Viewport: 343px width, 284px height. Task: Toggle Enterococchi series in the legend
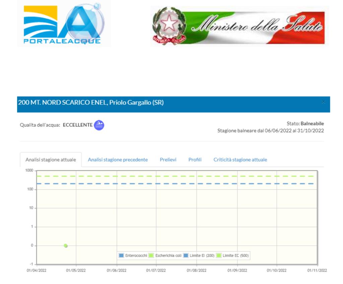pos(133,256)
